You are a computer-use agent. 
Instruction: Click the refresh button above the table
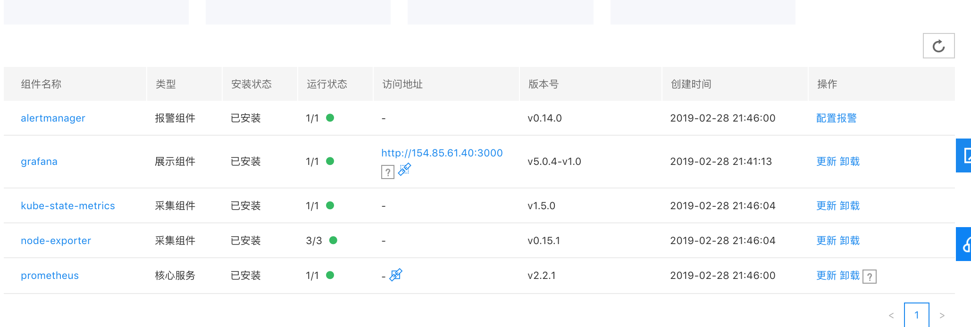938,46
